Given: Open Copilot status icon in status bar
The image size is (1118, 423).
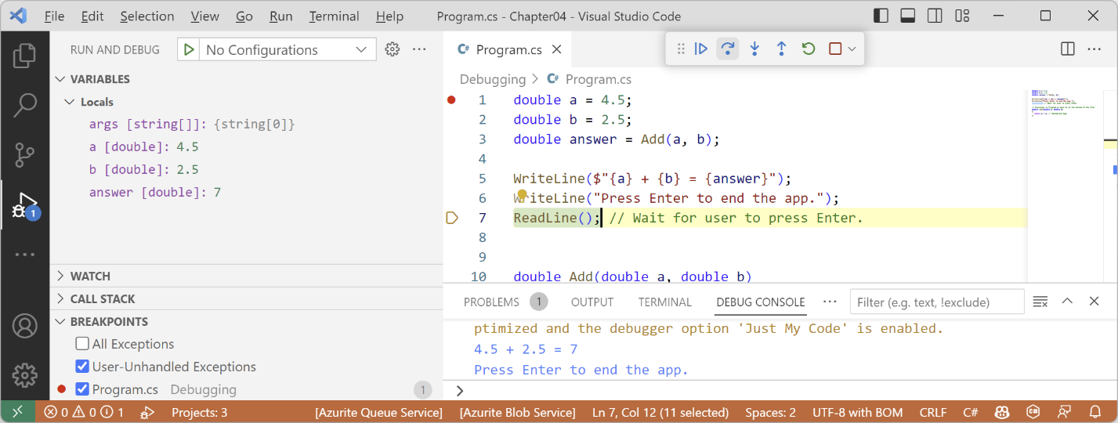Looking at the screenshot, I should 1001,412.
